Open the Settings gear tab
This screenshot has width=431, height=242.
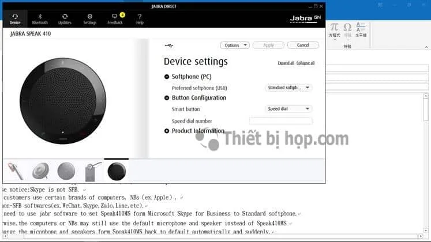point(90,19)
